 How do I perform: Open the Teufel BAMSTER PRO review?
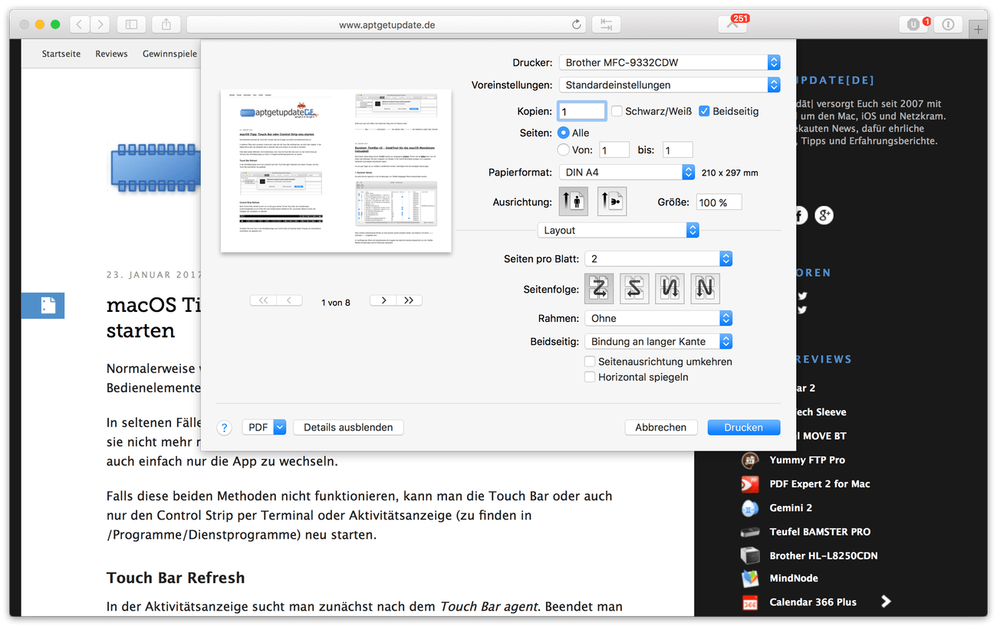click(820, 531)
